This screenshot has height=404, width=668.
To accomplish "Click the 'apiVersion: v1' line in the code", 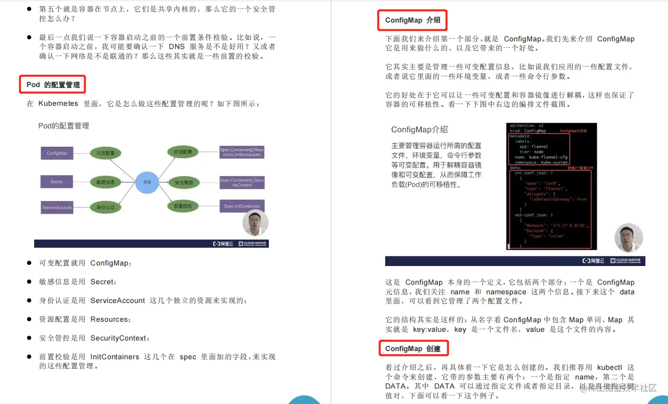I will click(527, 126).
